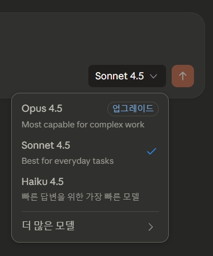This screenshot has width=213, height=256.
Task: Click the down chevron beside Sonnet 4.5
Action: pos(153,76)
